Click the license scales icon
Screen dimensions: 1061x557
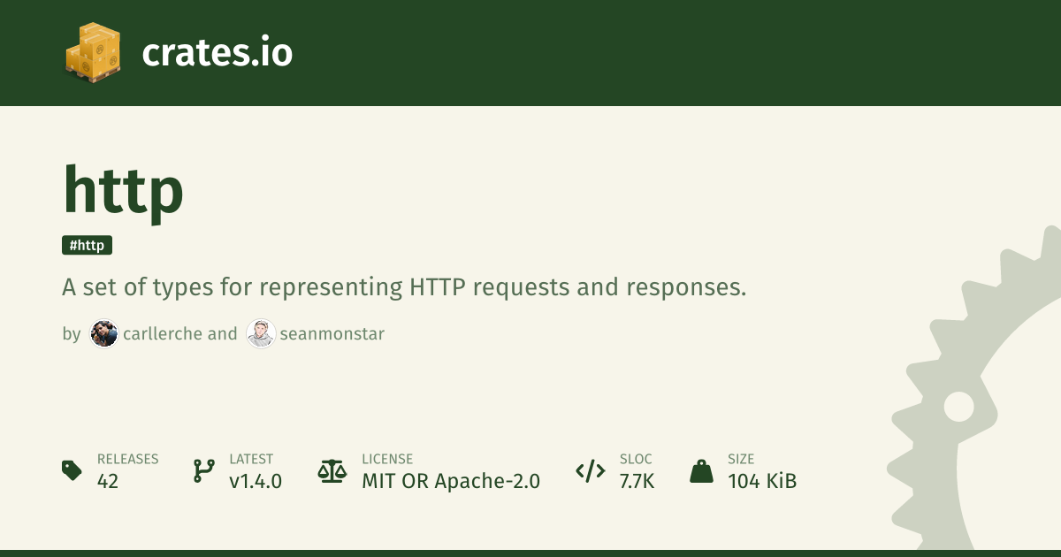click(332, 470)
